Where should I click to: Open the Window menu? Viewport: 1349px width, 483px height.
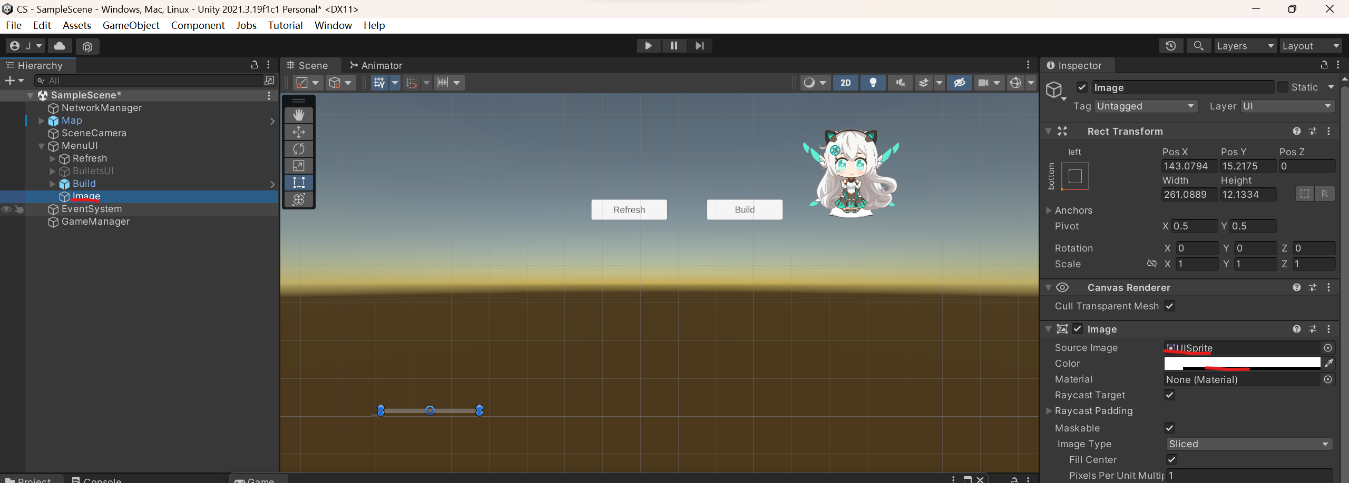(x=333, y=25)
